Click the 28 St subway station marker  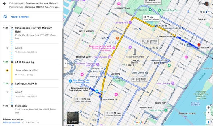[98, 120]
